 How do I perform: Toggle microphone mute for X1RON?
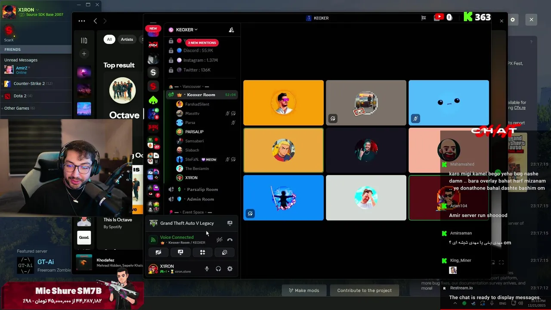click(207, 269)
